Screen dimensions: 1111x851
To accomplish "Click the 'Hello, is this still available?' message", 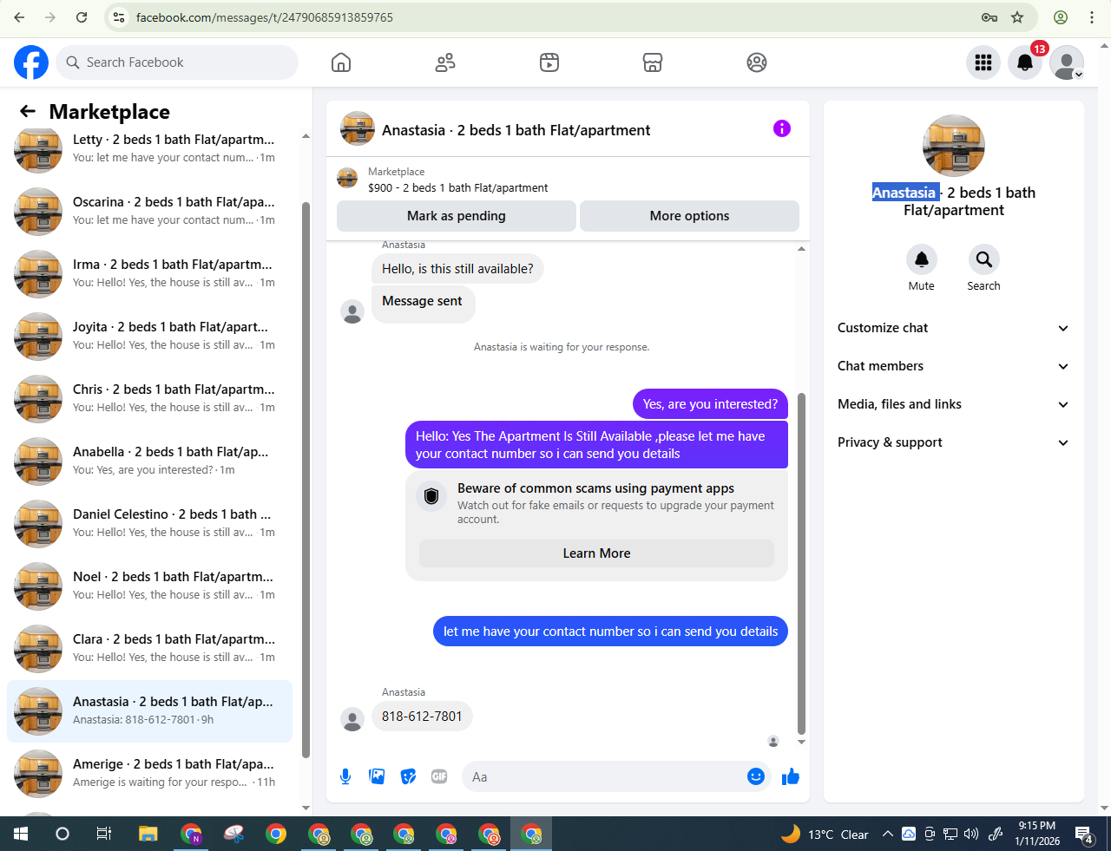I will tap(457, 269).
